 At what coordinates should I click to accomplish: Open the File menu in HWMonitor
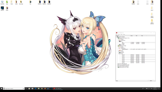click(x=117, y=34)
